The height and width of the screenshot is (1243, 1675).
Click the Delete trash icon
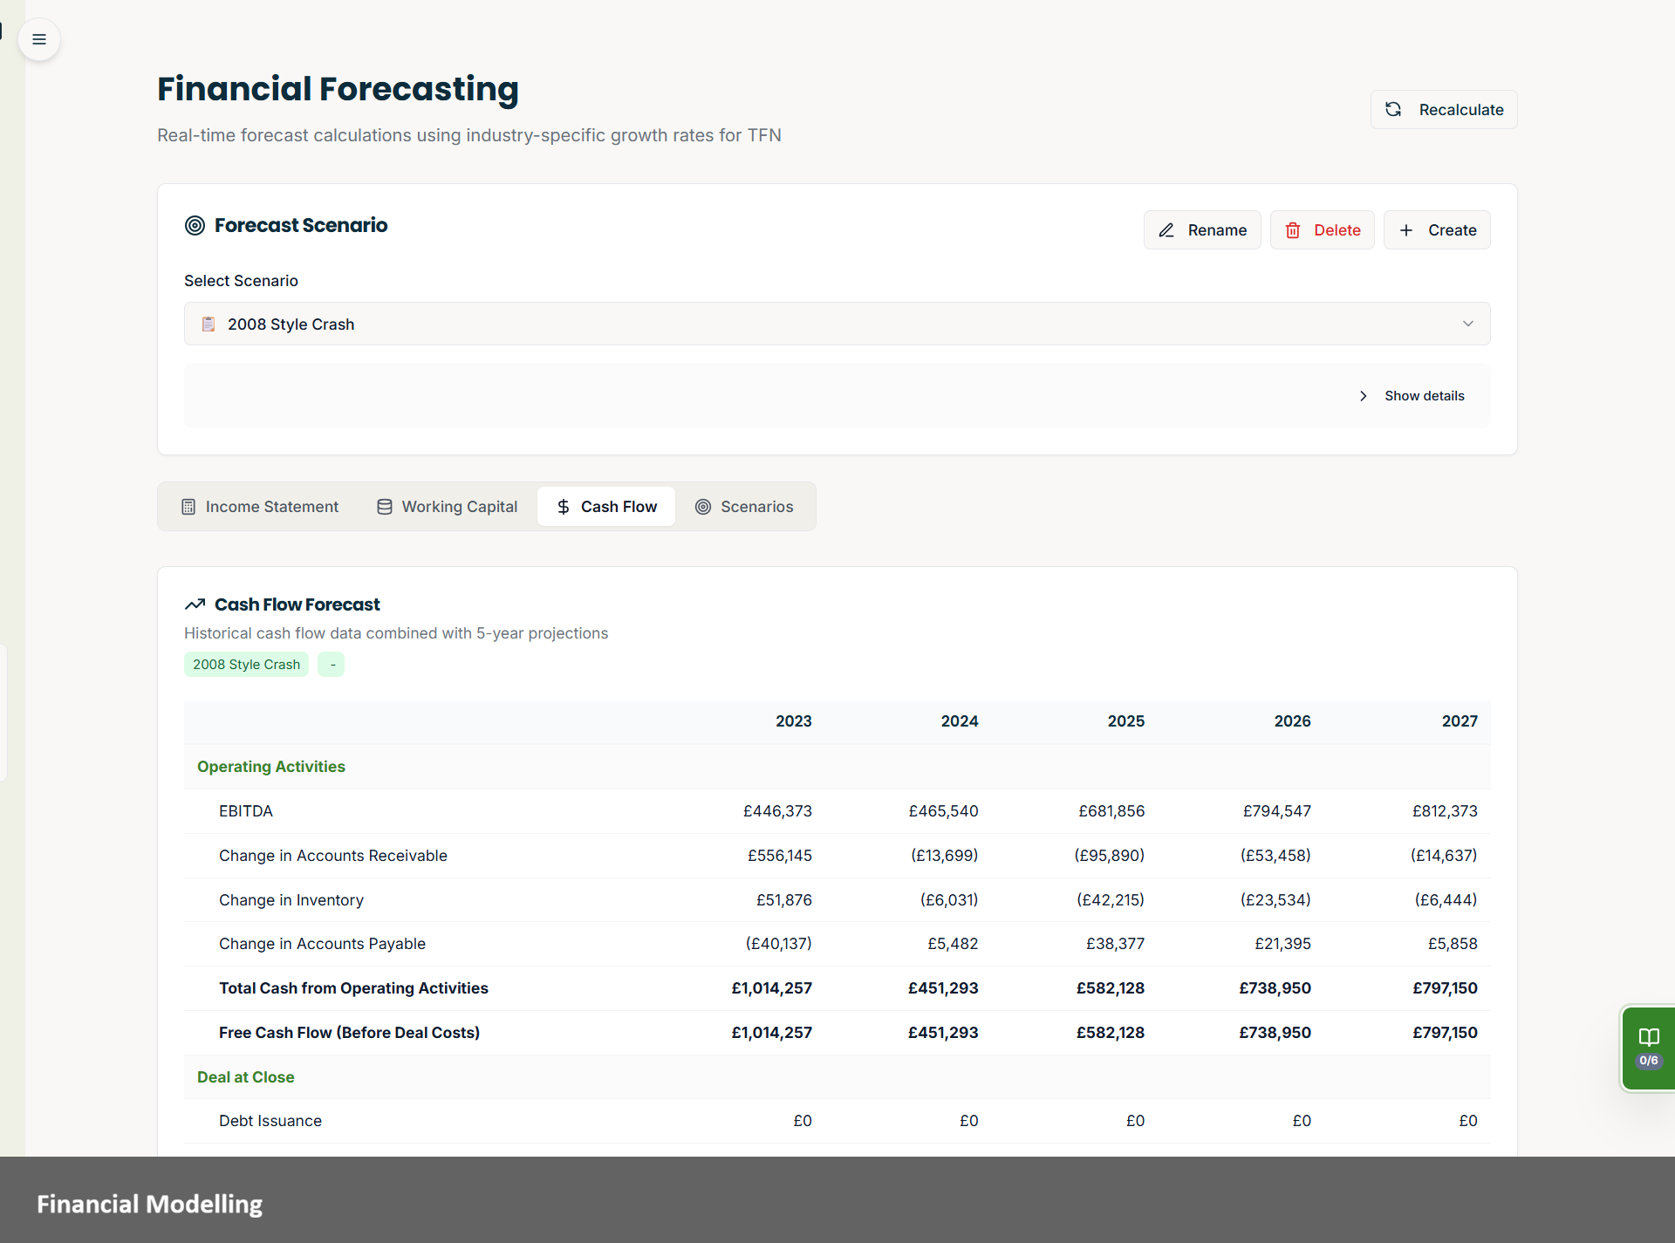point(1293,230)
